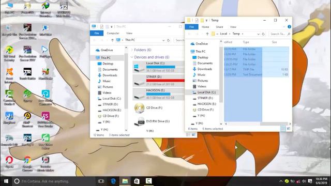Switch to the Share tab in Temp window
This screenshot has width=331, height=186.
pos(219,27)
